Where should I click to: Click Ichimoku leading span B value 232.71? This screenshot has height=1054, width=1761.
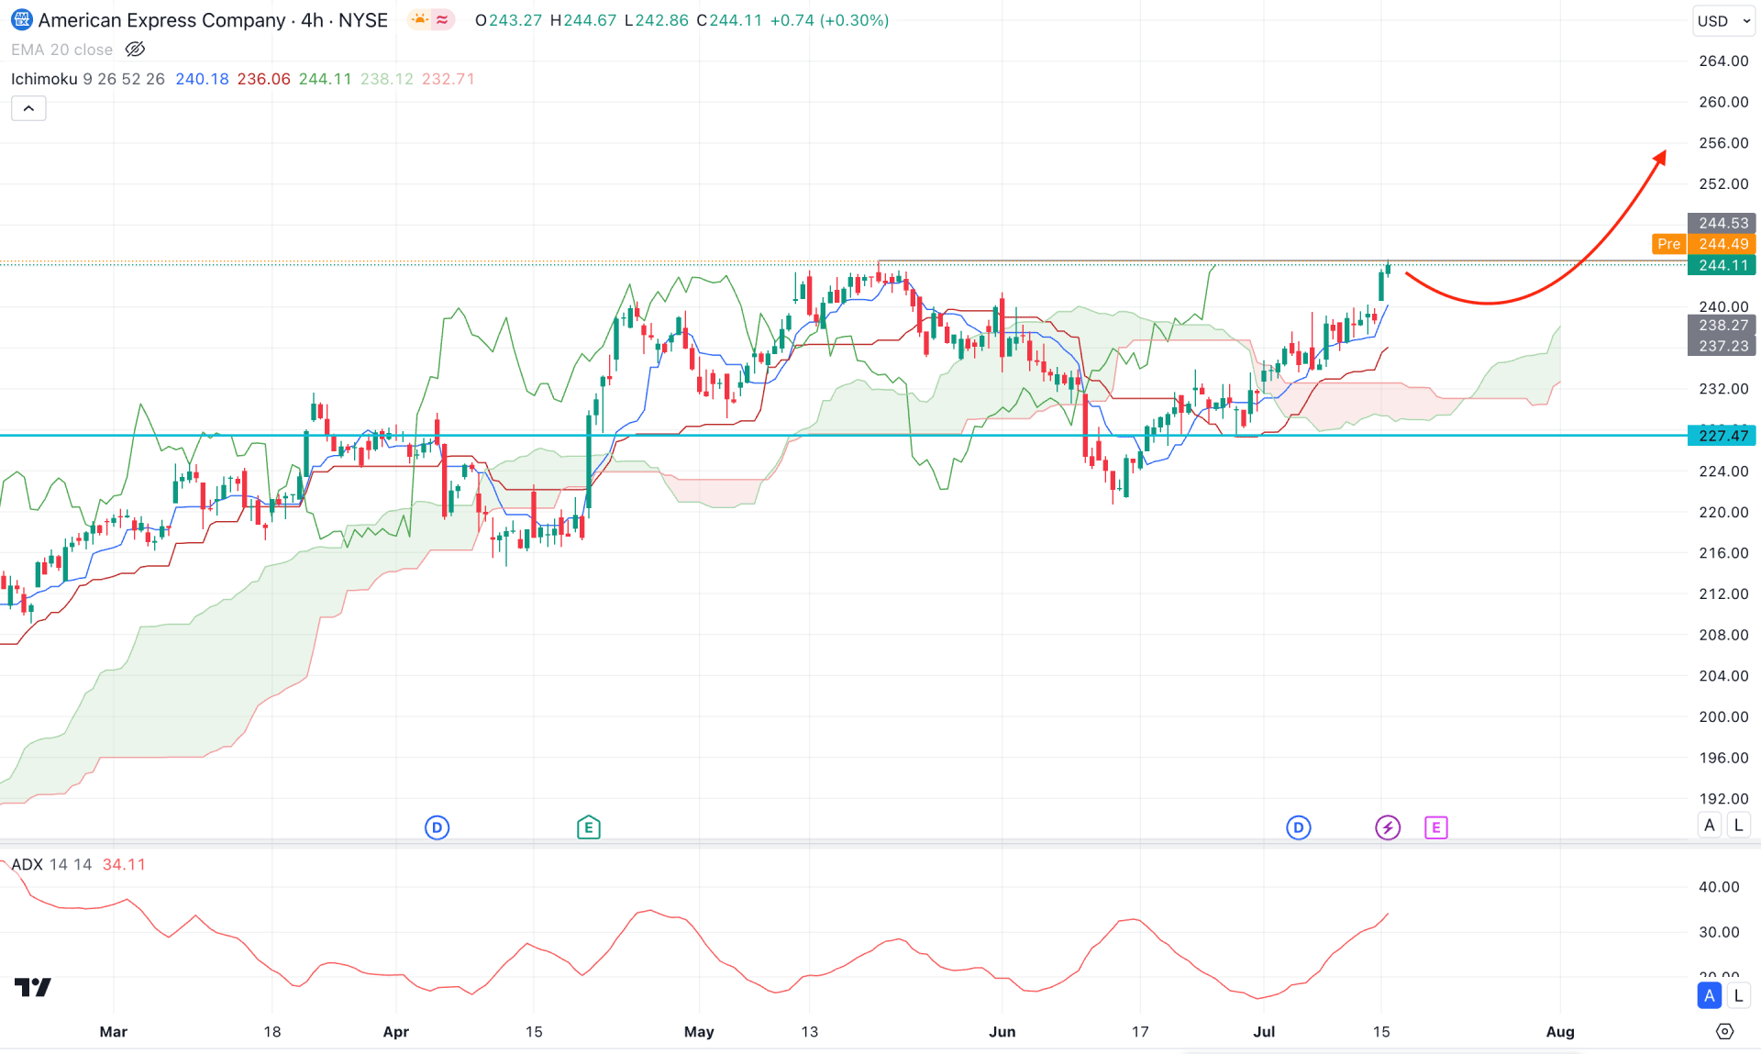[x=448, y=79]
